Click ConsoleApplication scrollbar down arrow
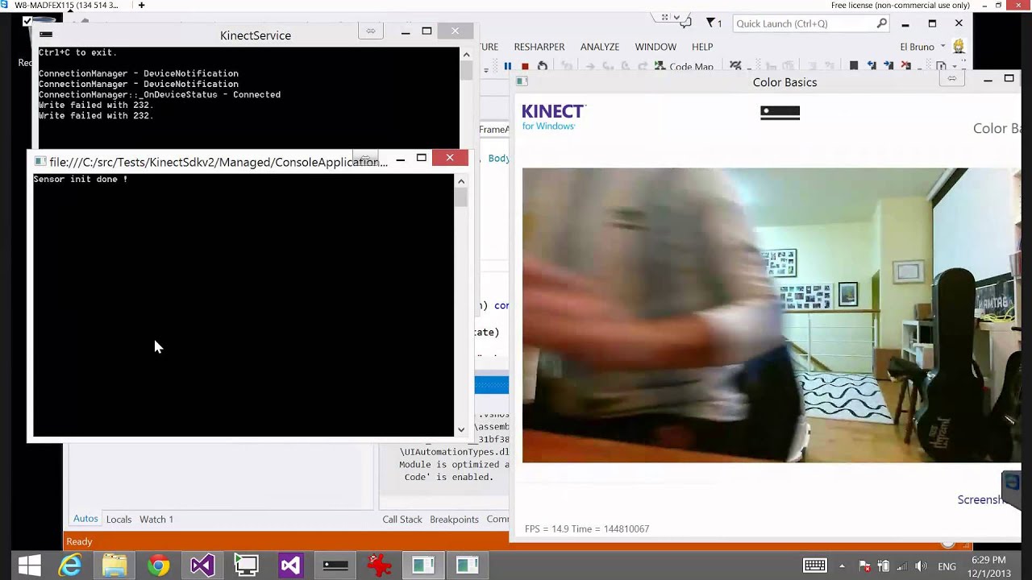Image resolution: width=1032 pixels, height=580 pixels. click(x=461, y=429)
